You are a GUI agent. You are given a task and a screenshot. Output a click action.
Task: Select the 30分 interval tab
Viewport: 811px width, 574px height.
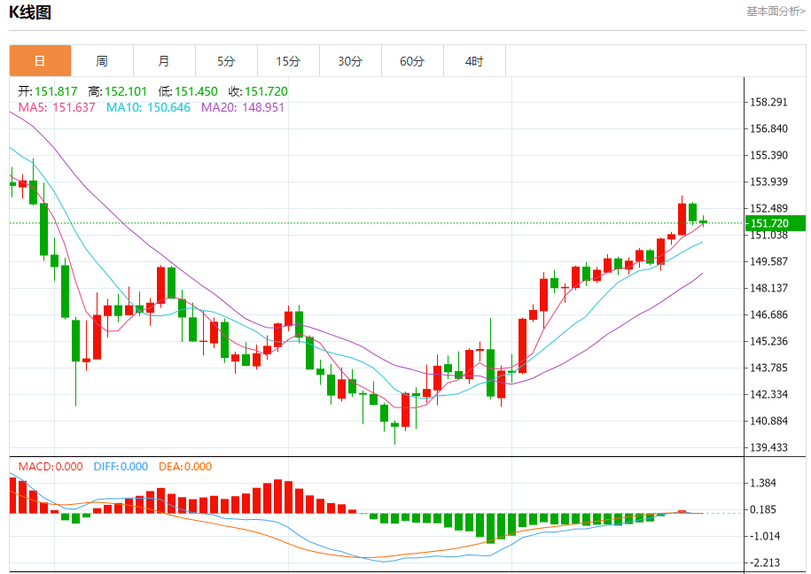coord(350,61)
